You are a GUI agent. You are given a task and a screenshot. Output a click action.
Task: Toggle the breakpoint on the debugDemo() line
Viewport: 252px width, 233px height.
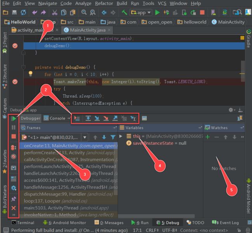click(15, 46)
